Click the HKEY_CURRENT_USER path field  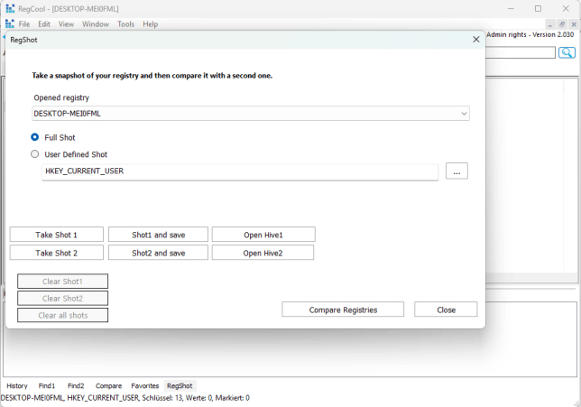point(240,171)
